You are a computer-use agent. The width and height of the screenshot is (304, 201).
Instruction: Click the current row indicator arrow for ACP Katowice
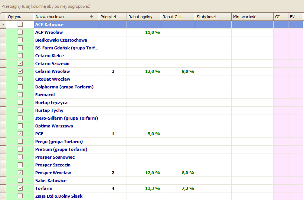coord(3,25)
